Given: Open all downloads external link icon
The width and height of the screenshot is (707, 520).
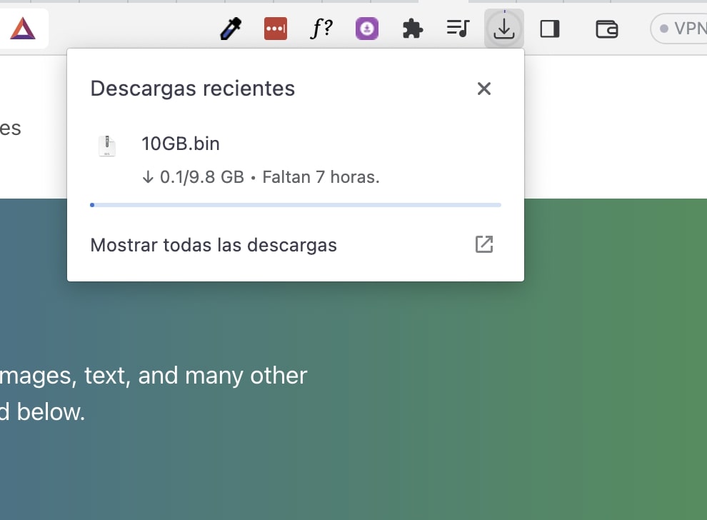Looking at the screenshot, I should tap(484, 244).
